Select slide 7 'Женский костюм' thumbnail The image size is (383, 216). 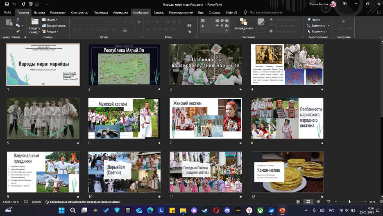206,118
